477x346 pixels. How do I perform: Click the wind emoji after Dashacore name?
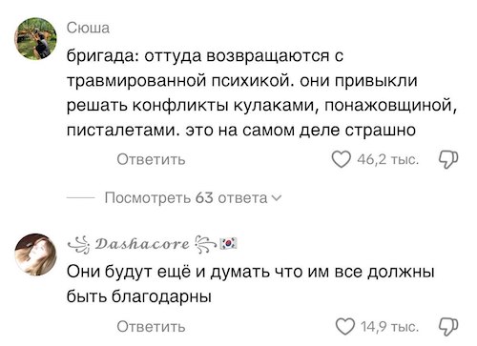(205, 245)
